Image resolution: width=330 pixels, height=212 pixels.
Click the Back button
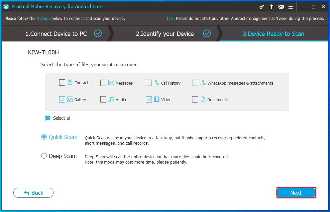pyautogui.click(x=33, y=193)
